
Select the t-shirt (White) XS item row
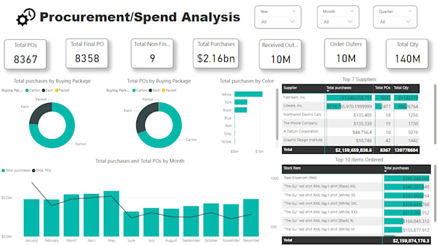[x=356, y=195]
